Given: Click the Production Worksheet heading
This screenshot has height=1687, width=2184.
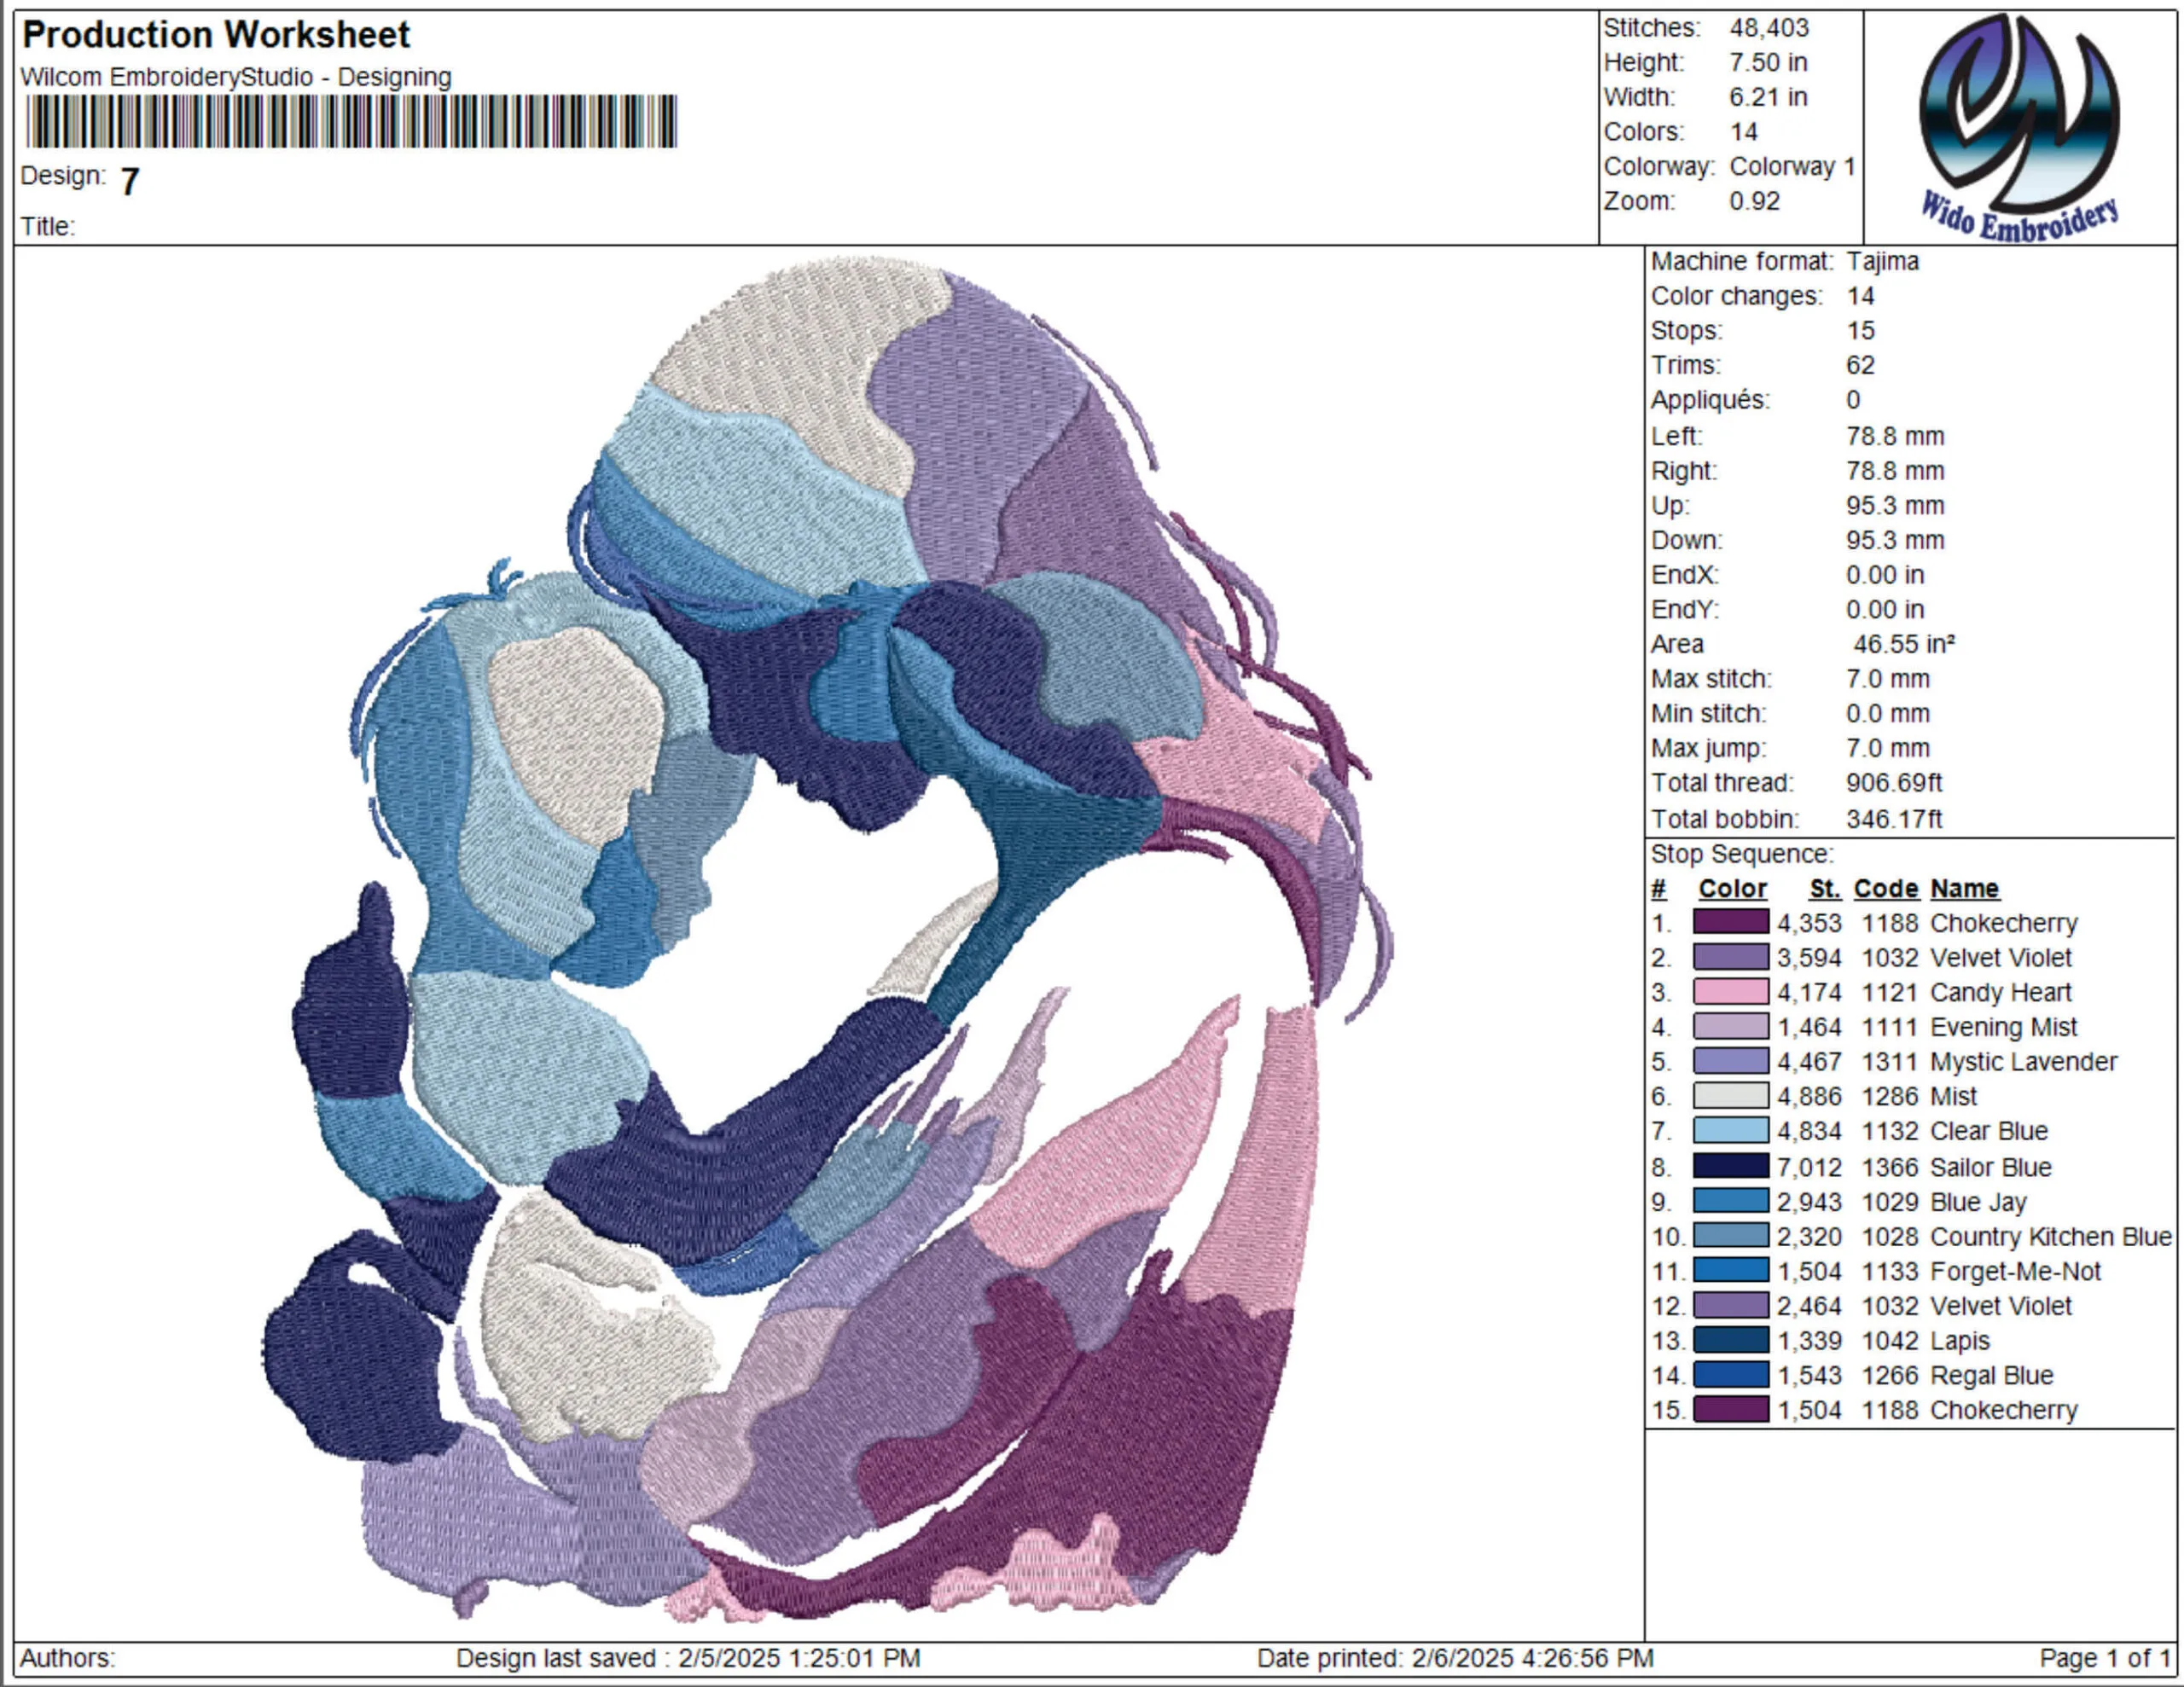Looking at the screenshot, I should [216, 35].
